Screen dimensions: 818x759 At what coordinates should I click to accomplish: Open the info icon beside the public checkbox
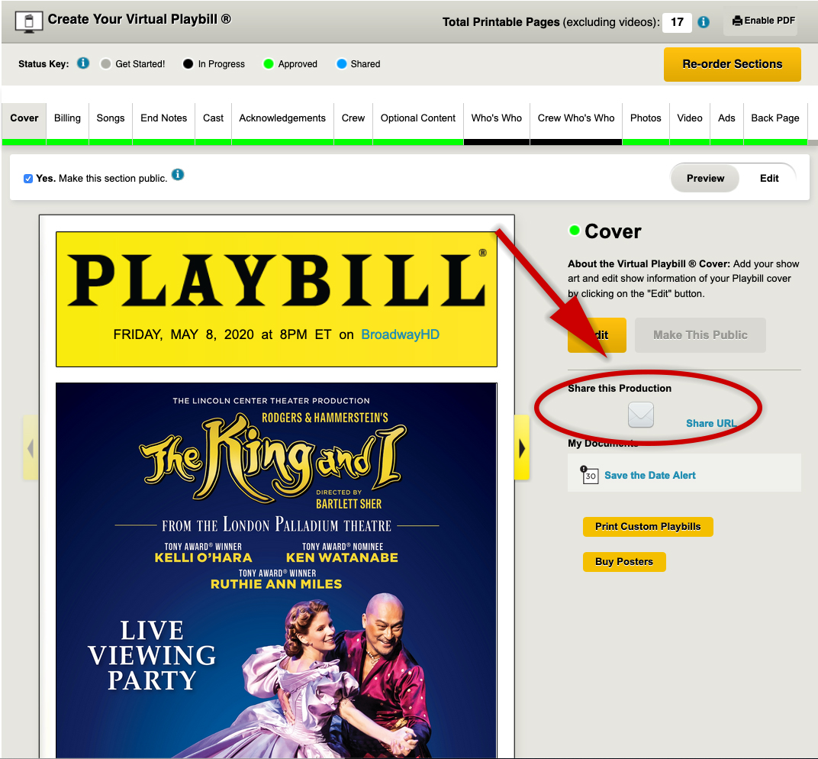coord(177,175)
